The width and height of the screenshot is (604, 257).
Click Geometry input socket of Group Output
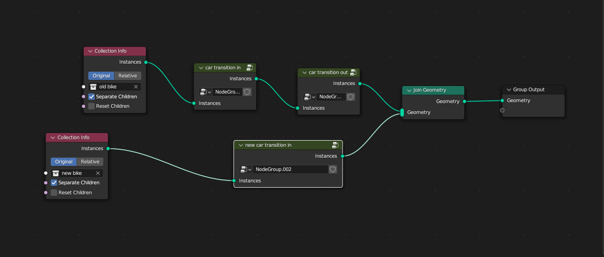502,100
